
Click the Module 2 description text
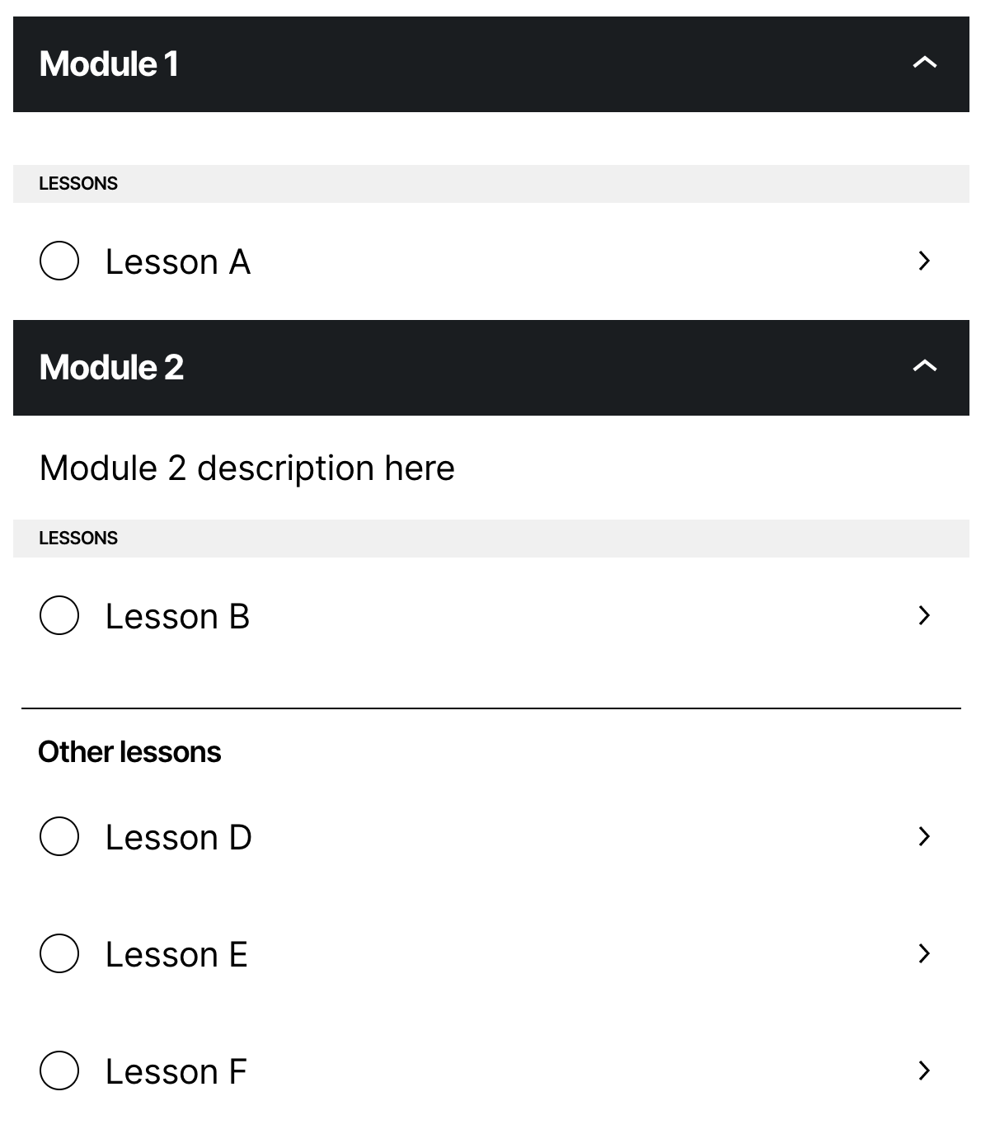246,468
